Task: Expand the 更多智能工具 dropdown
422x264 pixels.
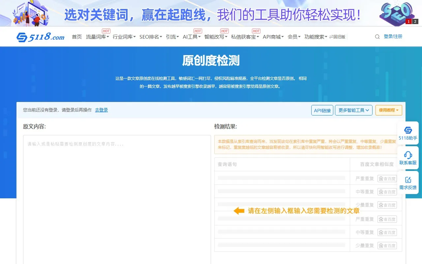Action: point(353,110)
